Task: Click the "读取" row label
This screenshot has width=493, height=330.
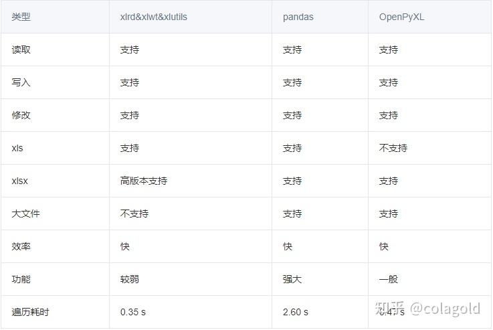Action: [21, 50]
